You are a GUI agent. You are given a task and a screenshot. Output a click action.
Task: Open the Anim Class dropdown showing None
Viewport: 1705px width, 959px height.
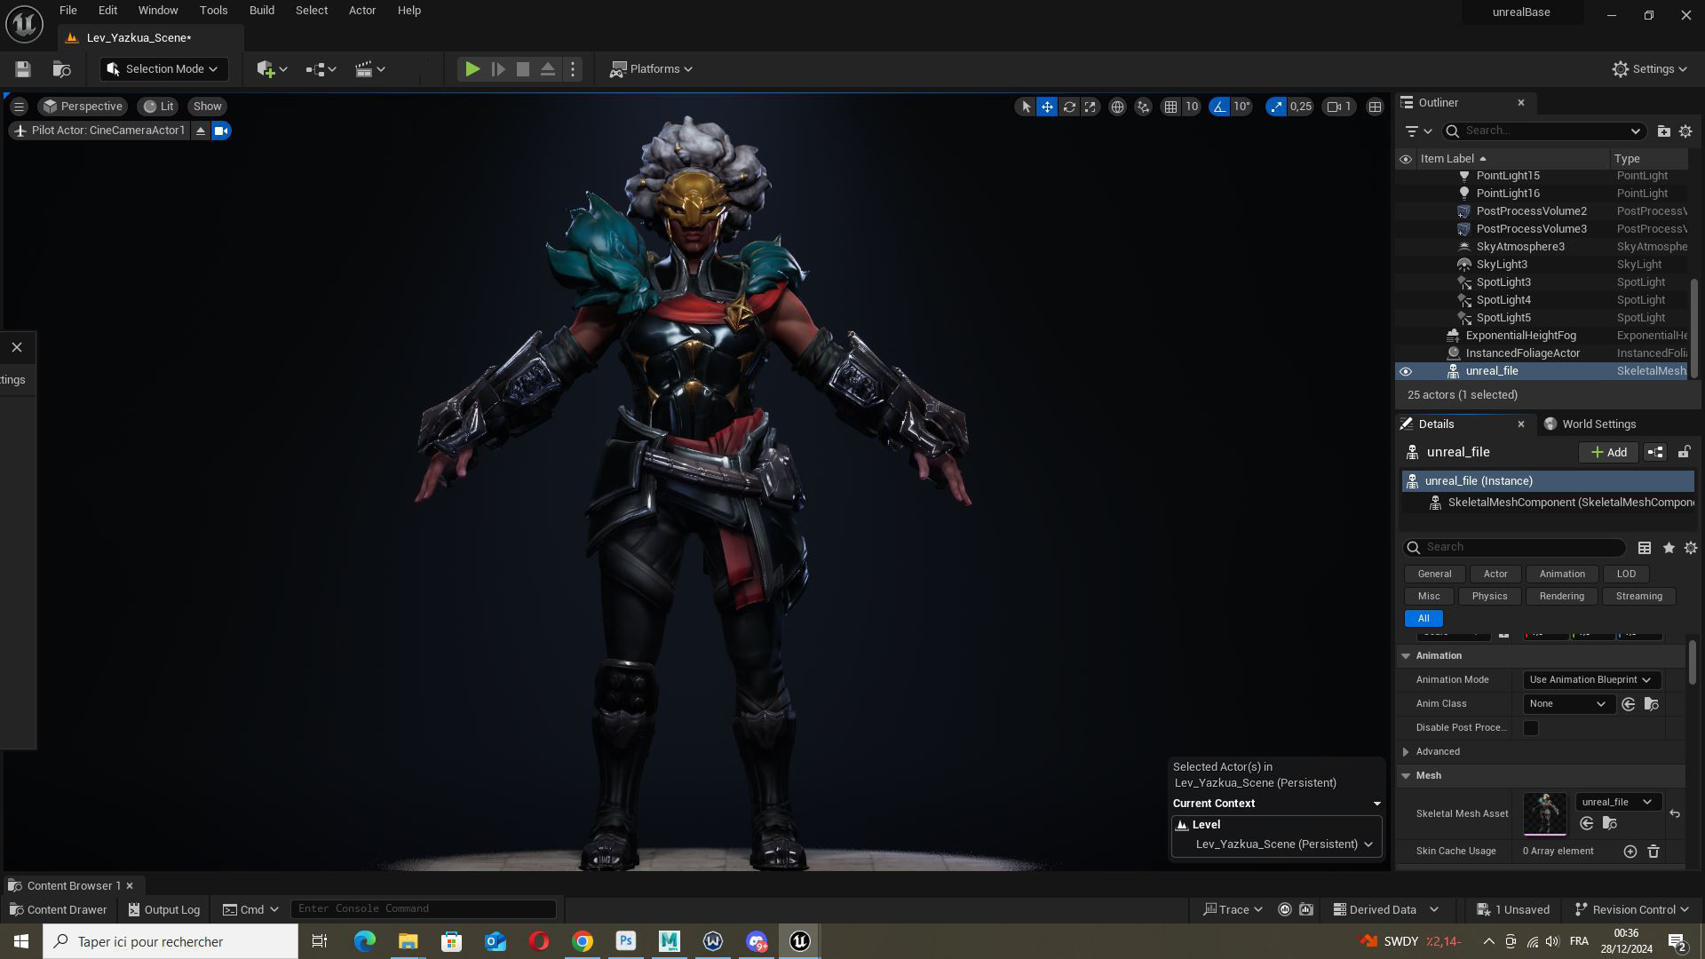click(1567, 704)
